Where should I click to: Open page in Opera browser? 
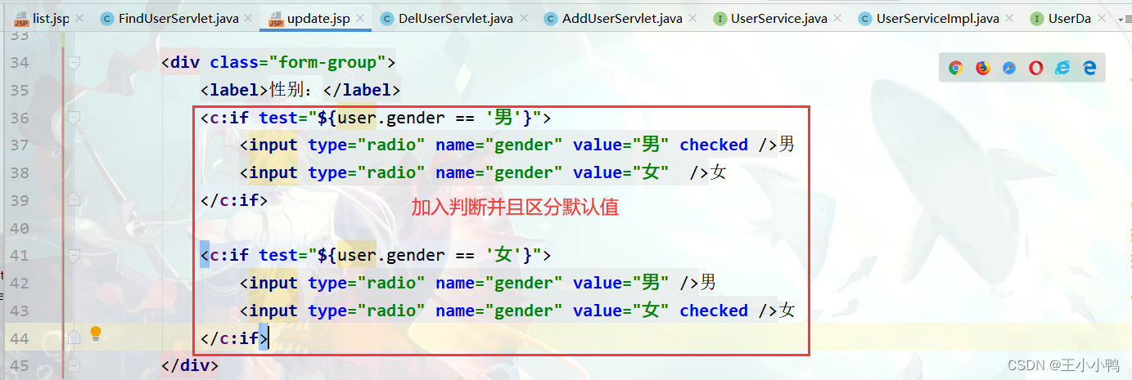(1036, 69)
